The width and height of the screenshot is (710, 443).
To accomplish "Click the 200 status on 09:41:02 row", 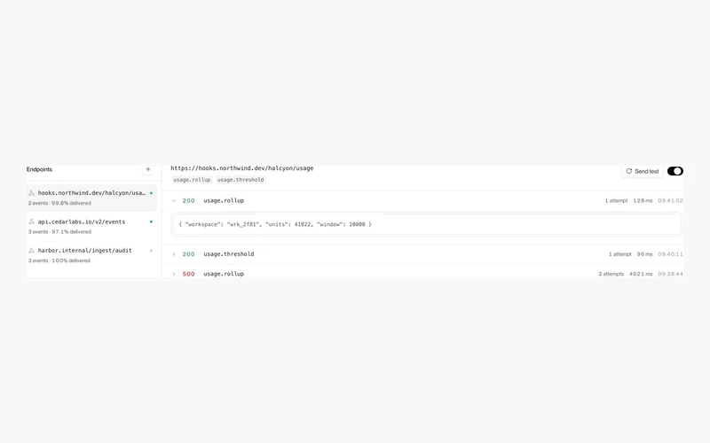I will click(188, 201).
